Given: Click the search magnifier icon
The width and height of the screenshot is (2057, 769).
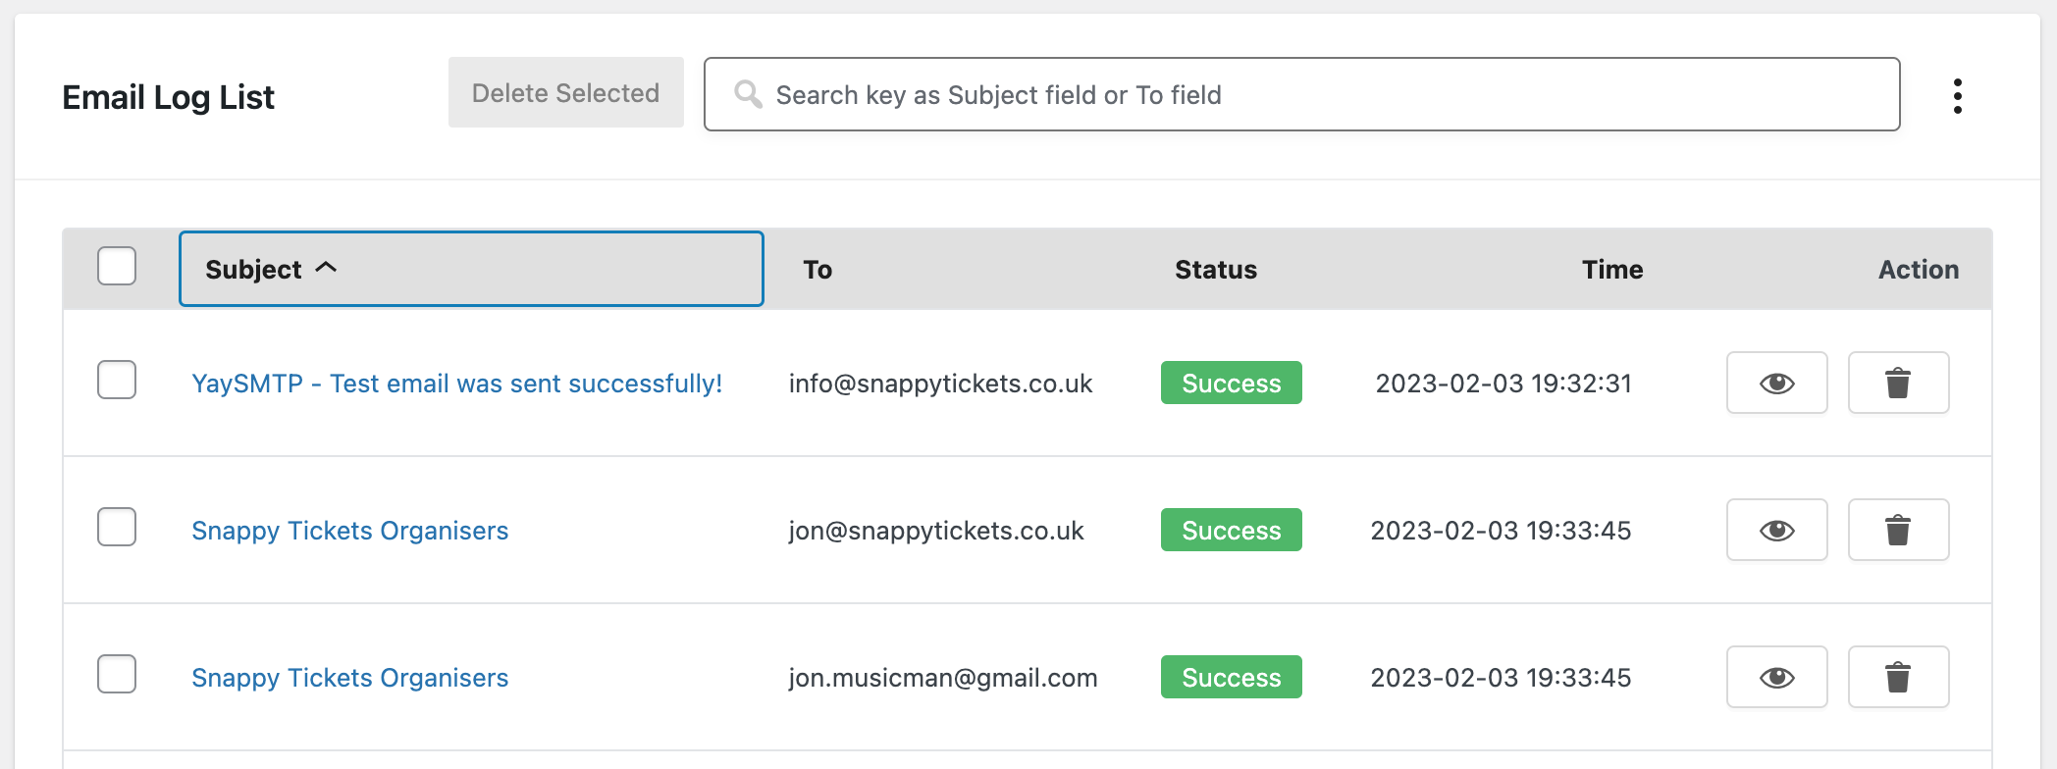Looking at the screenshot, I should [x=749, y=94].
